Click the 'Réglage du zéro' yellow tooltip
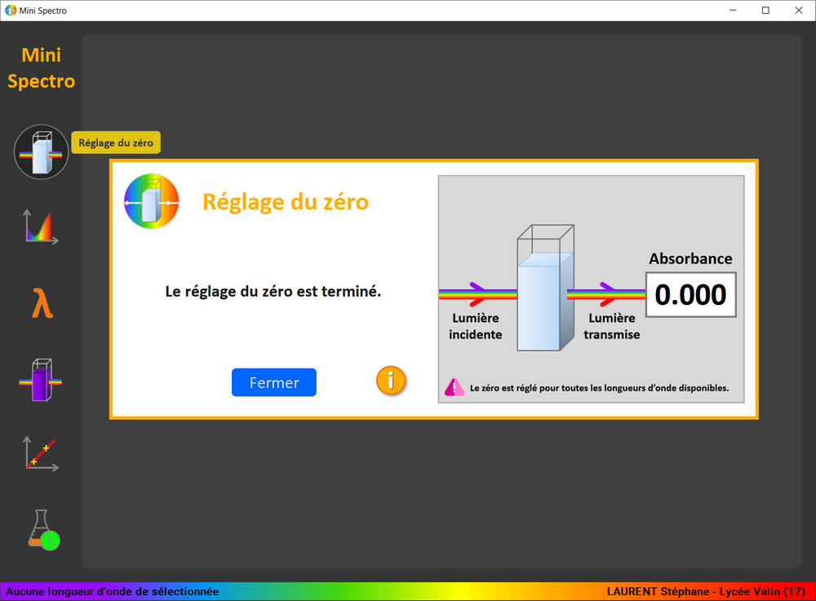The image size is (816, 601). (116, 143)
